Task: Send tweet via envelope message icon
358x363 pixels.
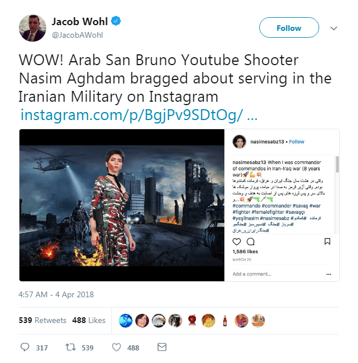Action: (x=162, y=347)
